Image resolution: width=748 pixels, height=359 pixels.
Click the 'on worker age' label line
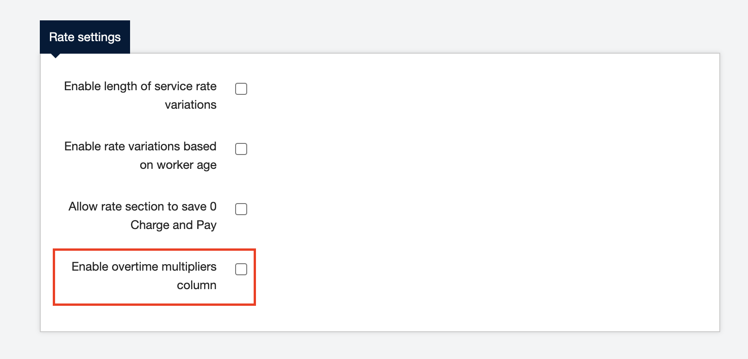point(178,165)
